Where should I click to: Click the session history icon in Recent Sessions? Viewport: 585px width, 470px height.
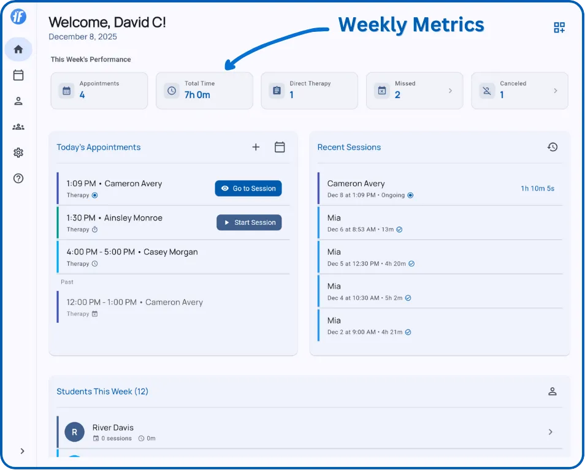(x=552, y=147)
